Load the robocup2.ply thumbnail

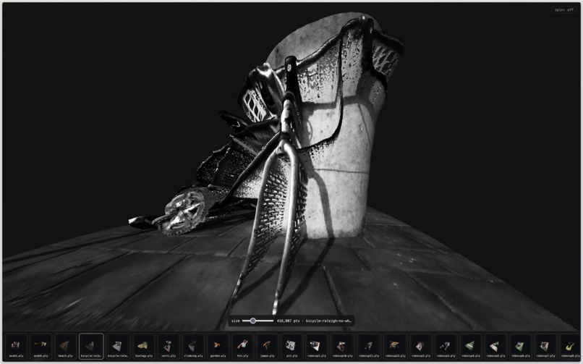click(421, 346)
